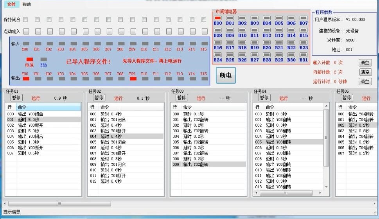Click the 断电 power-off button
This screenshot has height=219, width=379.
click(x=226, y=75)
